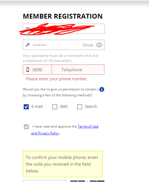Viewport: 149px width, 182px height.
Task: Click the phone number error message
Action: (57, 79)
